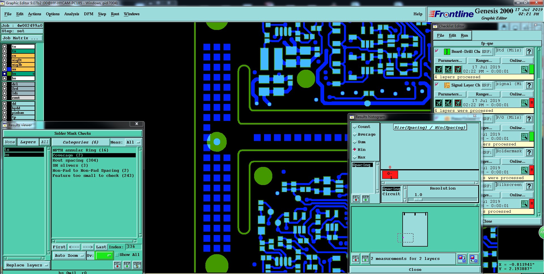Viewport: 544px width, 274px height.
Task: Toggle the Show All checkbox
Action: pos(117,255)
